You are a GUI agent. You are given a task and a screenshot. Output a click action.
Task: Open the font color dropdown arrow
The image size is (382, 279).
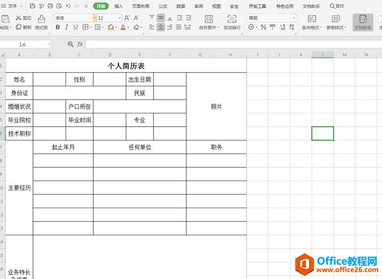pos(128,27)
